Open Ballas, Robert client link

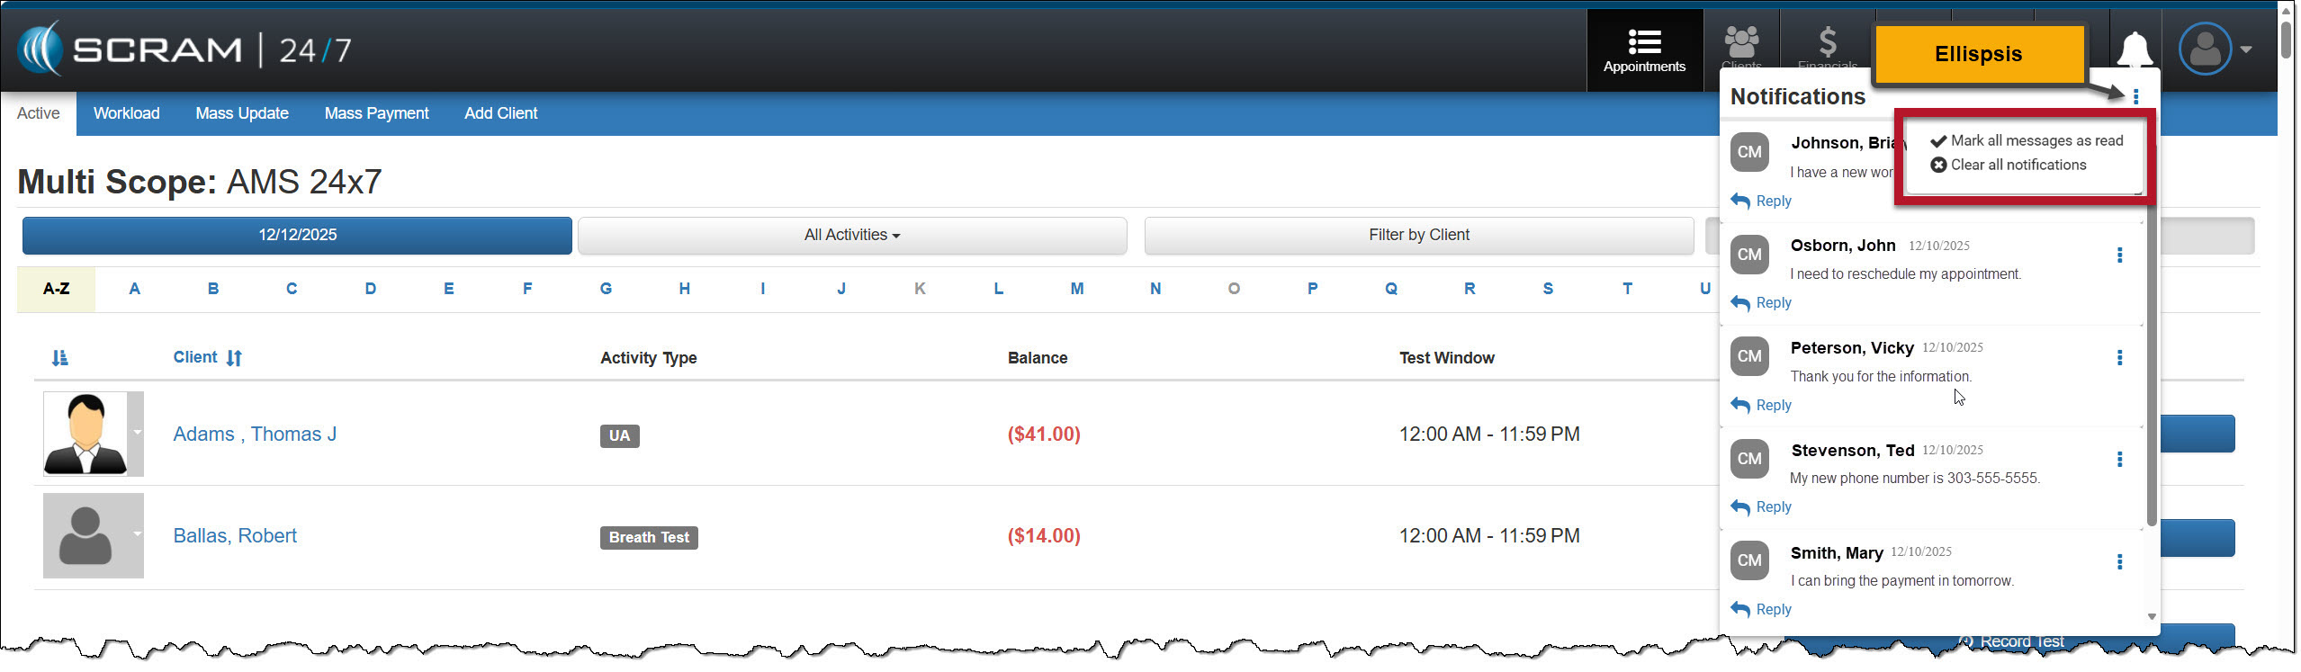[x=235, y=535]
